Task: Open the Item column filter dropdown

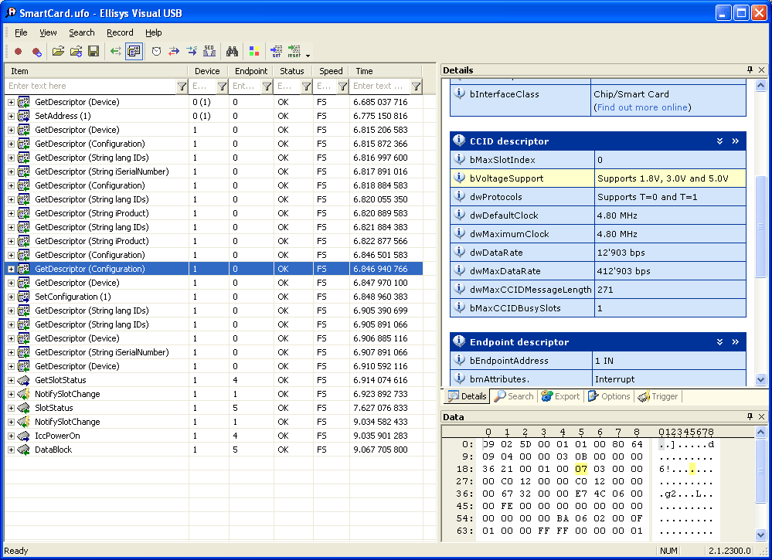Action: [x=182, y=87]
